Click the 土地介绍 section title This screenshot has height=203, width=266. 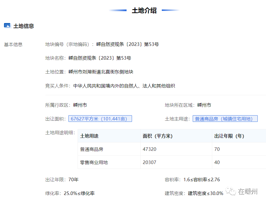(x=144, y=11)
